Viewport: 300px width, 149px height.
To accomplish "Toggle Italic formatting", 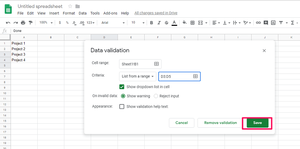I will 159,23.
